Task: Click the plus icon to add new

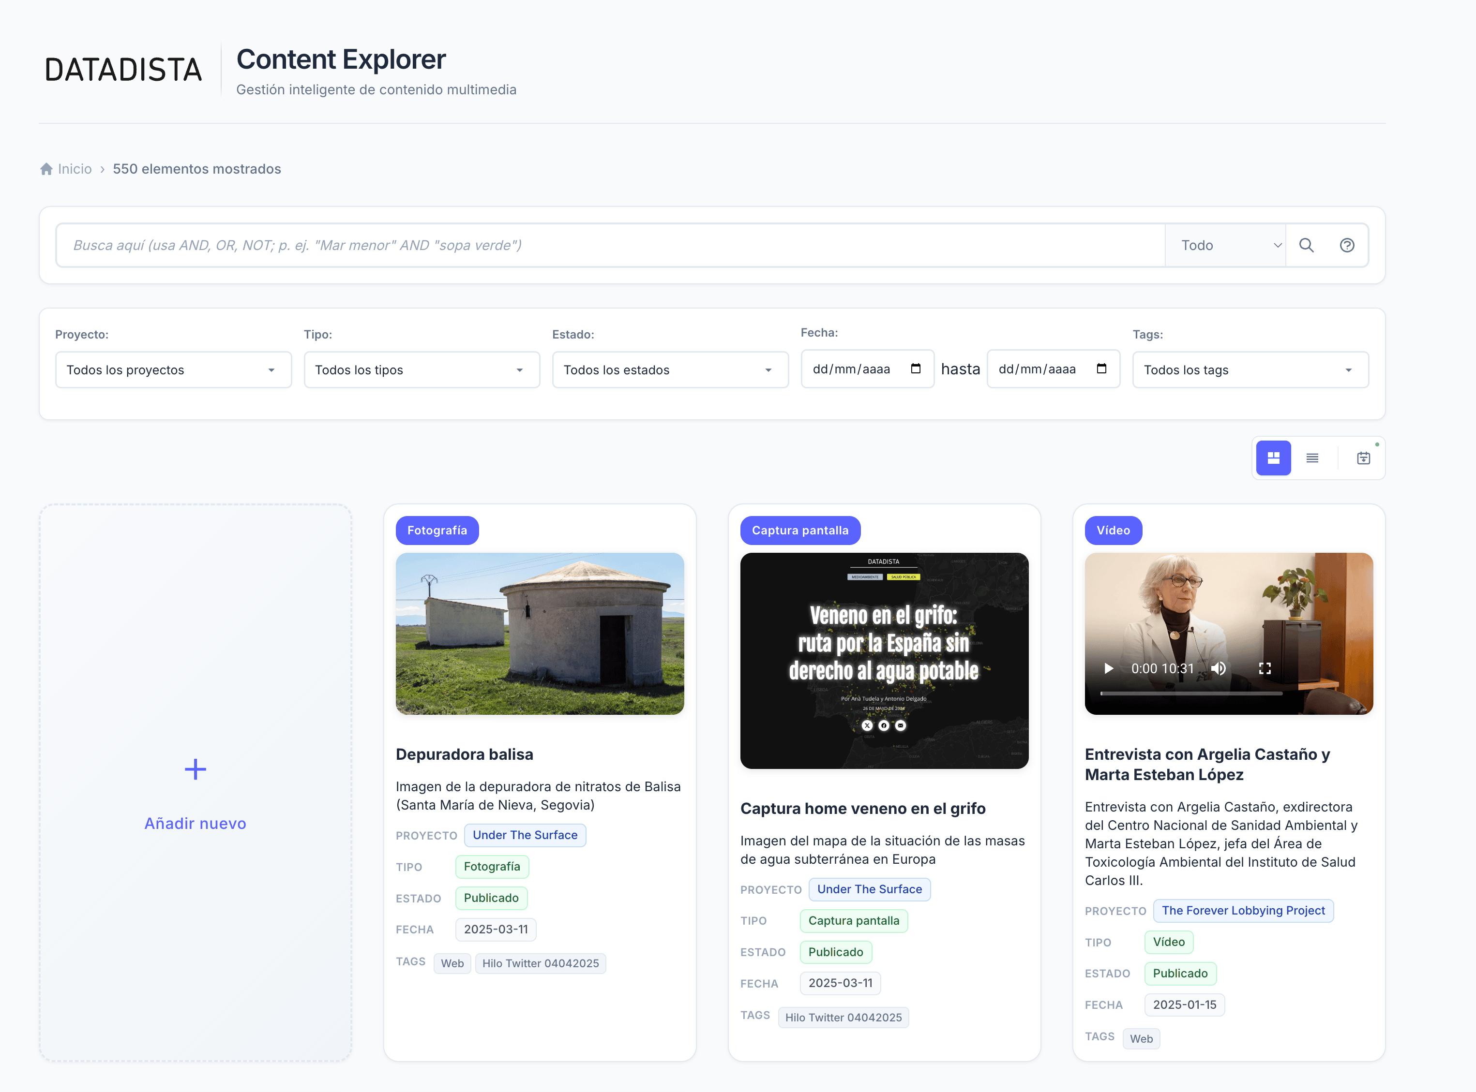Action: click(195, 769)
